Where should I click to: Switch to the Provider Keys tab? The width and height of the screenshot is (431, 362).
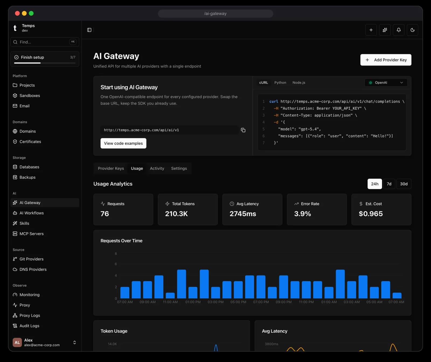[111, 168]
